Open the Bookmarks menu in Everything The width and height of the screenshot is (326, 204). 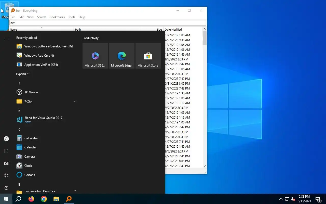(x=57, y=17)
